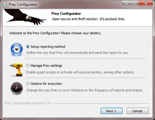The width and height of the screenshot is (155, 120).
Task: Click text 'Define the way that Prey will communicate'
Action: (x=57, y=53)
